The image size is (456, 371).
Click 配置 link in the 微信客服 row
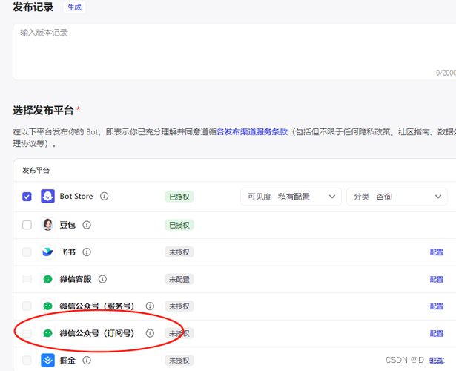(437, 279)
